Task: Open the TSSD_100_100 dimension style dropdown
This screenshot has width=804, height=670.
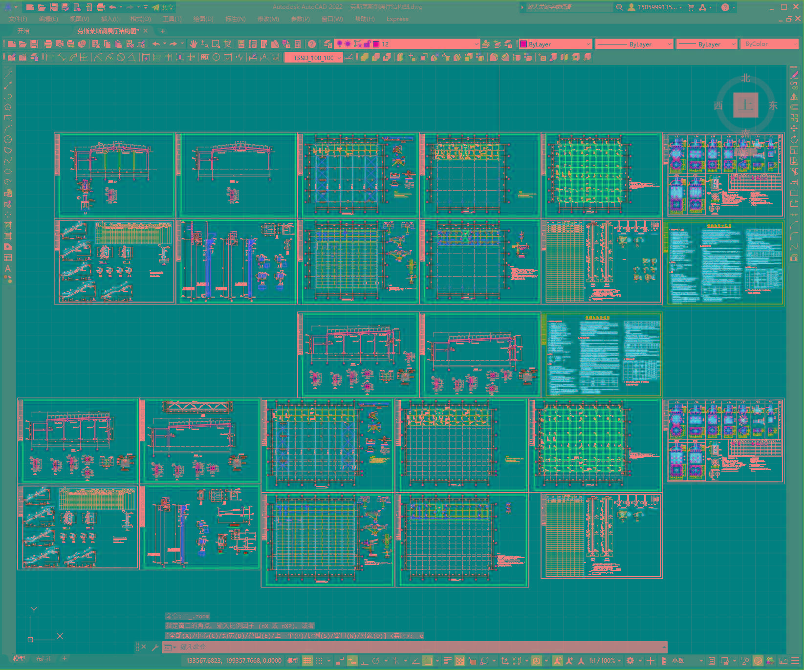Action: [314, 58]
